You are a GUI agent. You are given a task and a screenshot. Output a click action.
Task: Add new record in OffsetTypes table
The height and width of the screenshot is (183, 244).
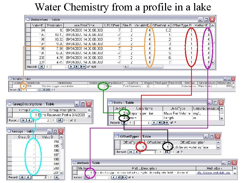[173, 152]
